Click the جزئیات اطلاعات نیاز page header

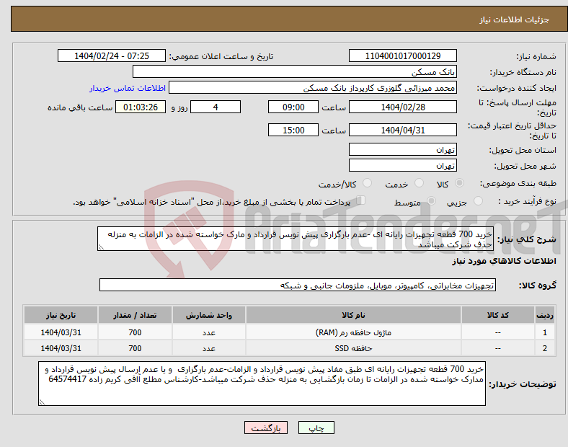click(x=515, y=19)
